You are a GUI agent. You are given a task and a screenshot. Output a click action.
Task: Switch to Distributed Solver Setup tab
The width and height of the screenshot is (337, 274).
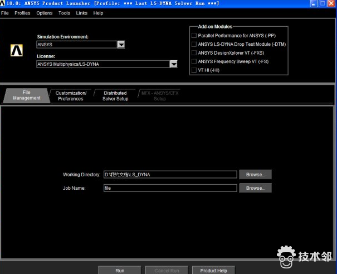[115, 96]
